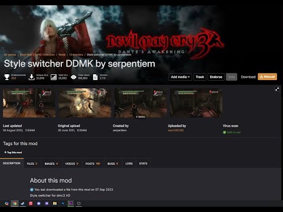Image resolution: width=283 pixels, height=212 pixels.
Task: Open the Images tab
Action: click(x=51, y=164)
